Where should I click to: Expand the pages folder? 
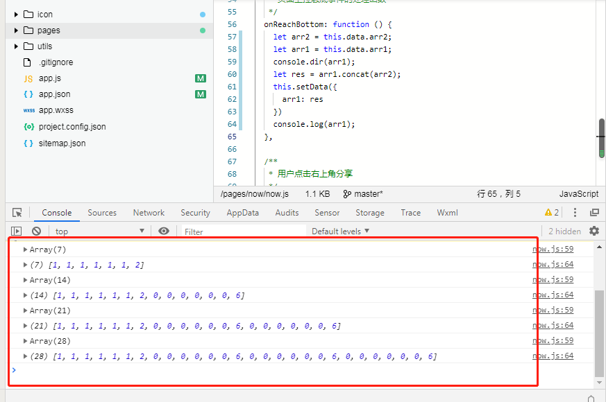tap(16, 30)
